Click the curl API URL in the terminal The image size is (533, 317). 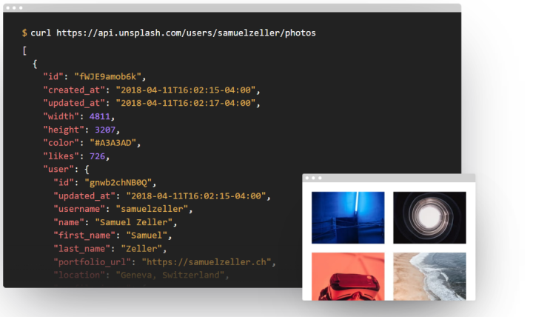point(186,33)
